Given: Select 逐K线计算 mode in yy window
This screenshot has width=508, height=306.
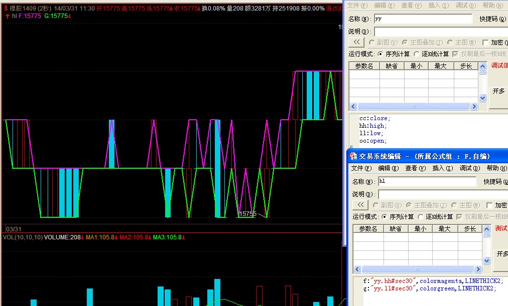Looking at the screenshot, I should pyautogui.click(x=417, y=54).
